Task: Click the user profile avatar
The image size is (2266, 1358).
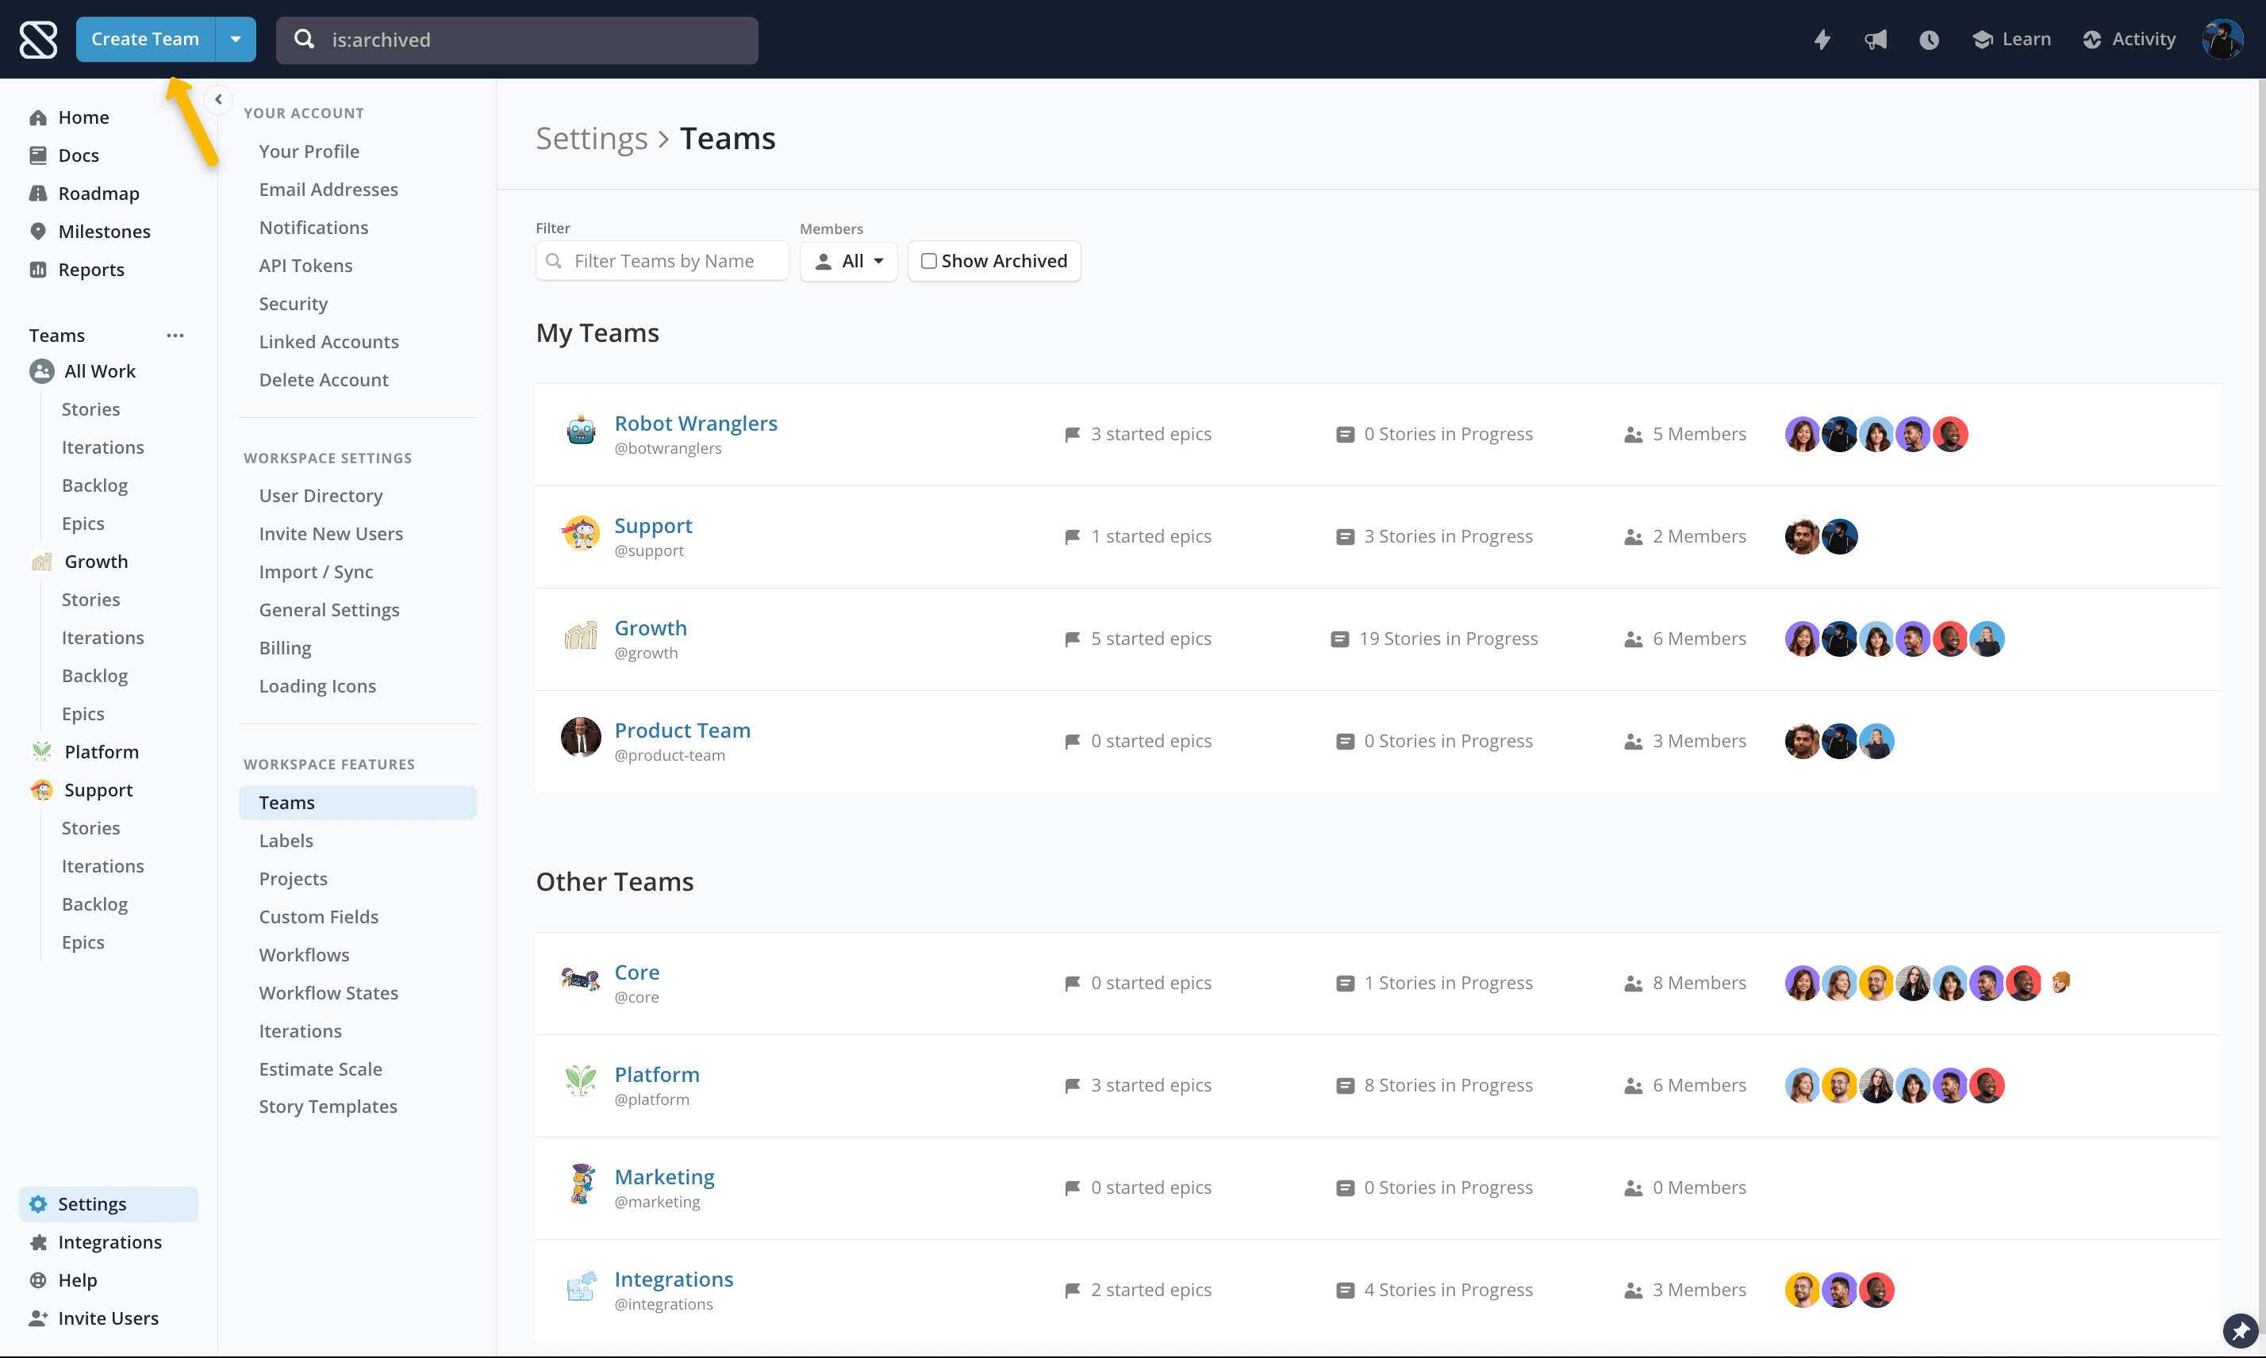Action: pos(2224,38)
